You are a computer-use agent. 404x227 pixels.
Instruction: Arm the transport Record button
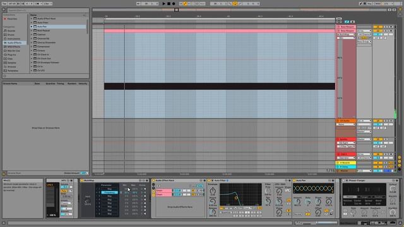(174, 4)
